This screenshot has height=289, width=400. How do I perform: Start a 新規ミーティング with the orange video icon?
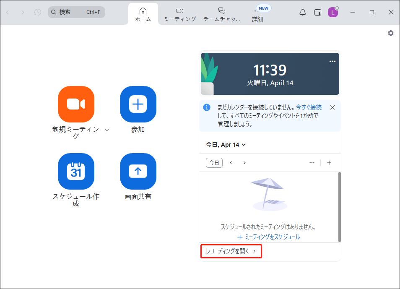click(x=76, y=104)
